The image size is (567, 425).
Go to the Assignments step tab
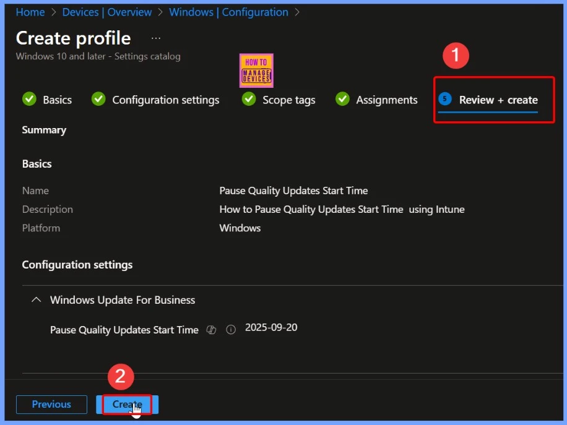386,100
